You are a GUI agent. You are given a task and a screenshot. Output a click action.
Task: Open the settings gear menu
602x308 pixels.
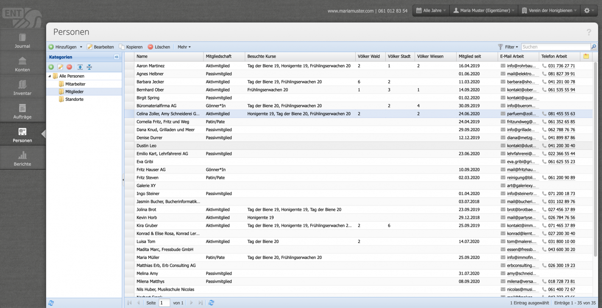(x=589, y=11)
